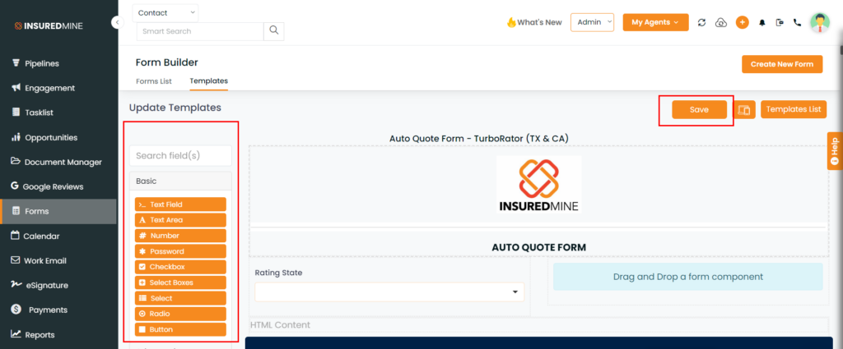Click the Smart Search input box

pyautogui.click(x=200, y=31)
